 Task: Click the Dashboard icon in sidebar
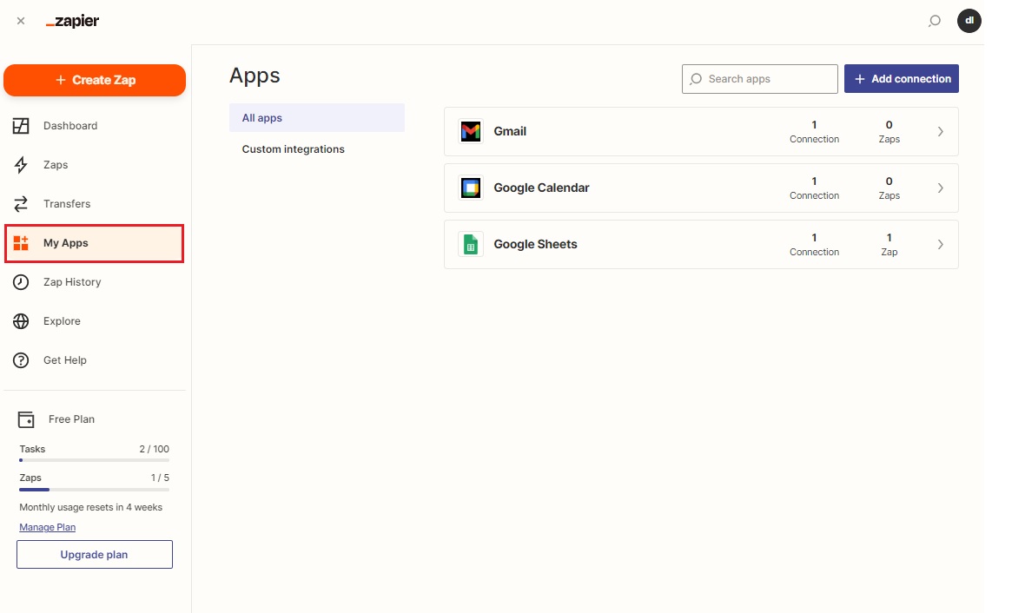pyautogui.click(x=22, y=126)
